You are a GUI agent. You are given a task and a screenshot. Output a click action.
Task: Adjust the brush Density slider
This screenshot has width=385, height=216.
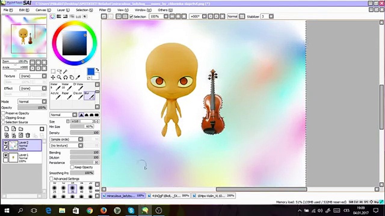point(85,133)
